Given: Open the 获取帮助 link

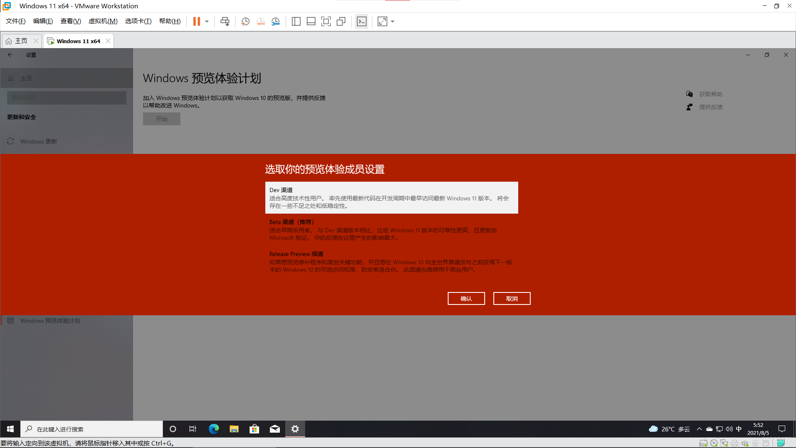Looking at the screenshot, I should point(711,94).
